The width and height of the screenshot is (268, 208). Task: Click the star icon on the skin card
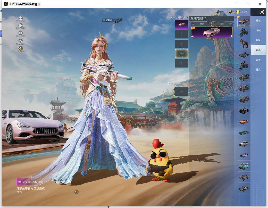pyautogui.click(x=192, y=36)
